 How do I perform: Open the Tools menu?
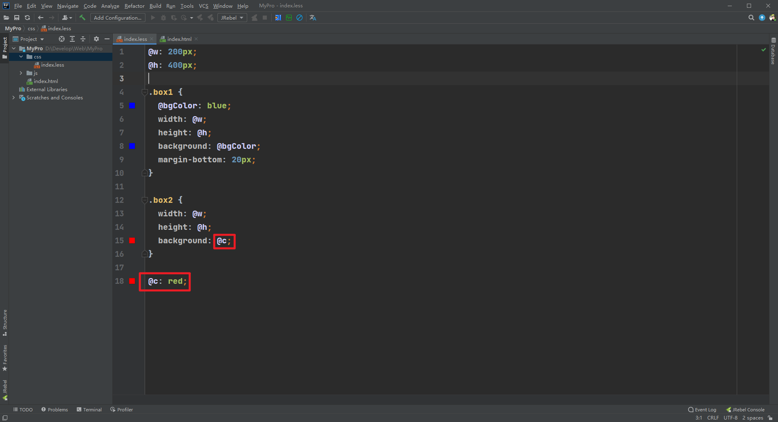pos(187,6)
